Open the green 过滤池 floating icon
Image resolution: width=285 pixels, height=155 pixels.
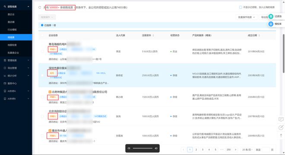271,16
